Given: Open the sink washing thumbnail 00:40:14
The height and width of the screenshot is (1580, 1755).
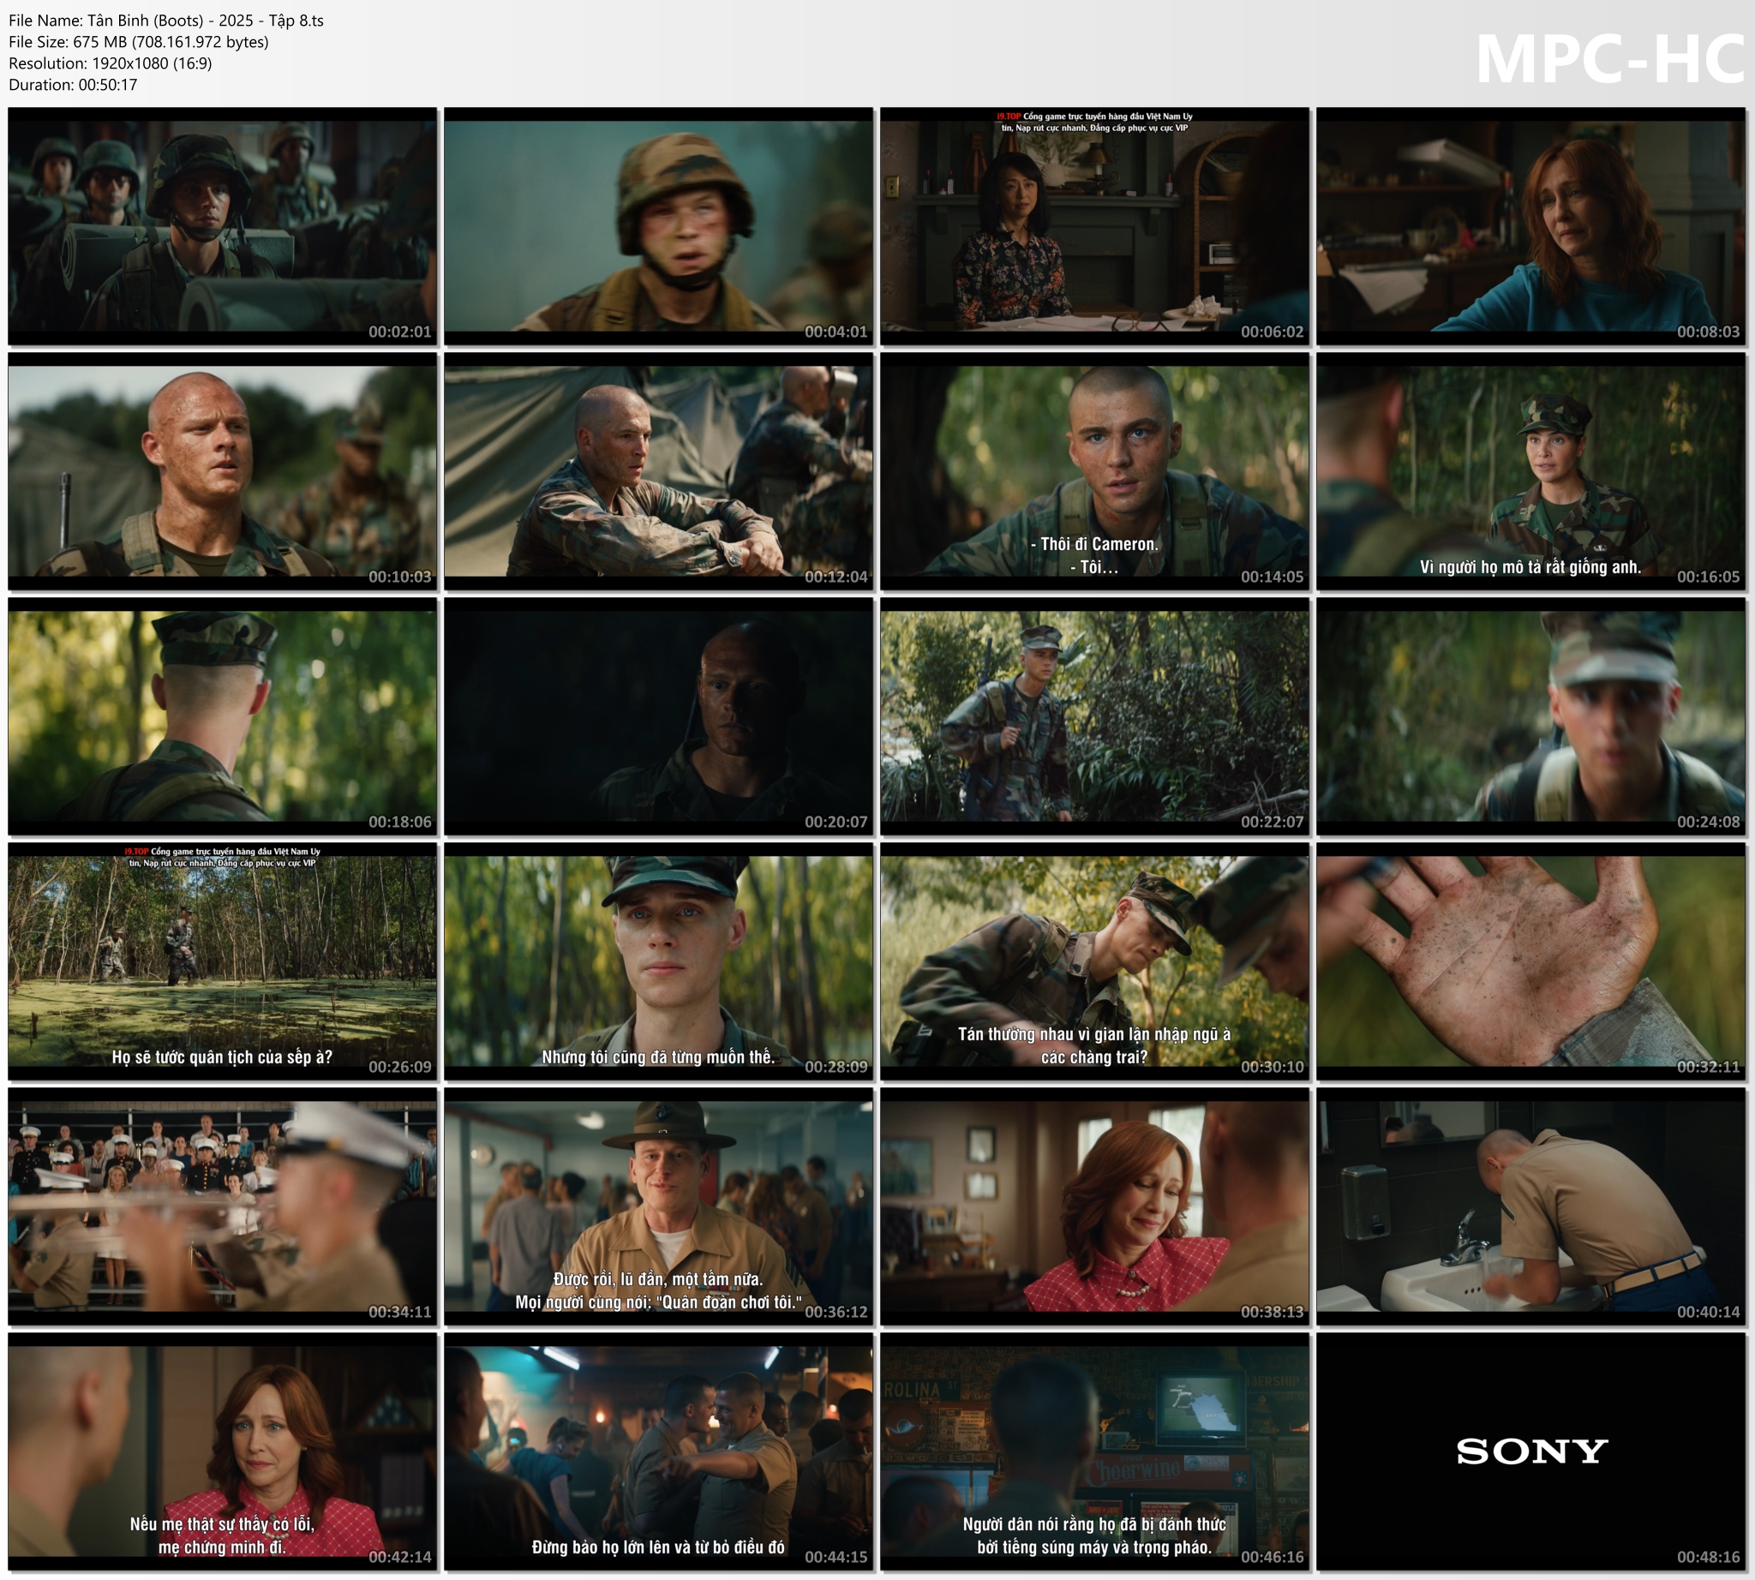Looking at the screenshot, I should click(x=1530, y=1206).
